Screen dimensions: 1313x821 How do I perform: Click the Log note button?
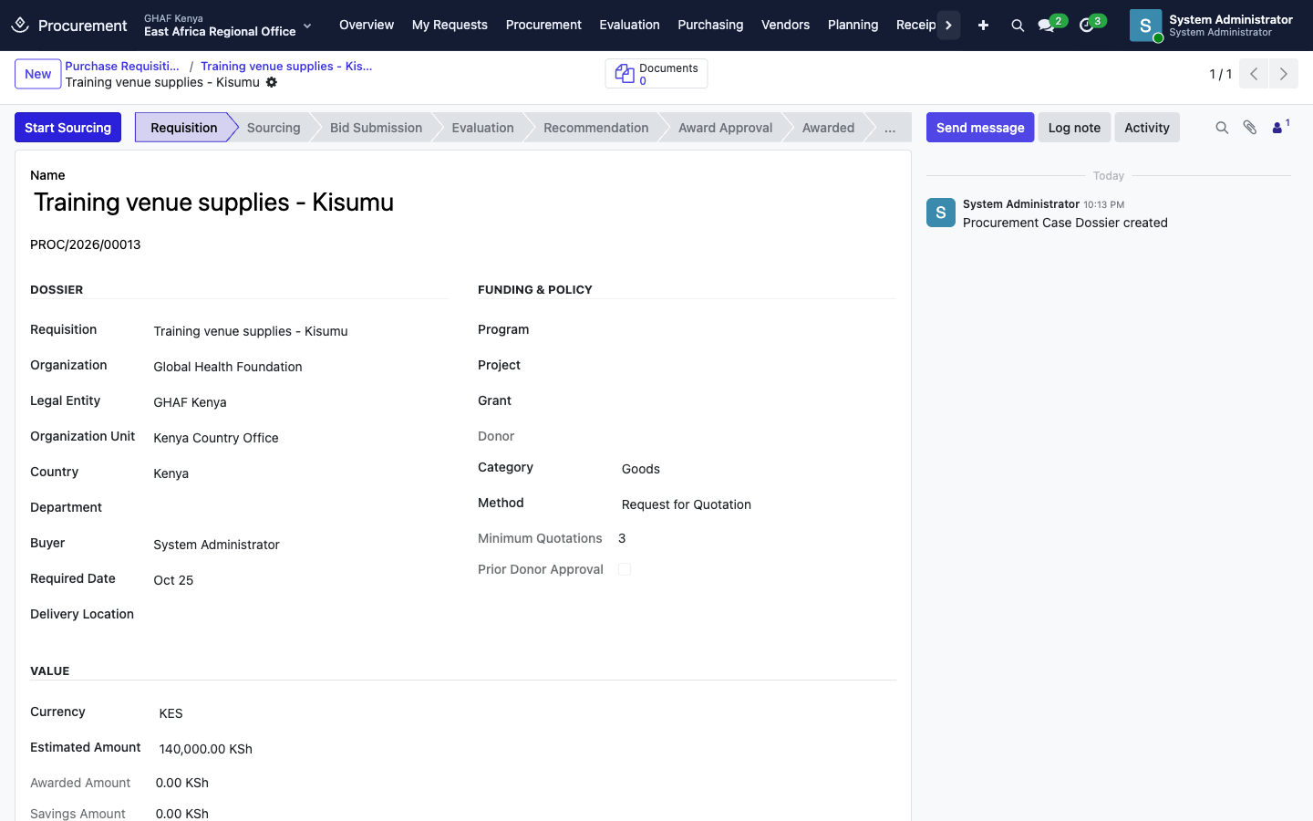1074,128
